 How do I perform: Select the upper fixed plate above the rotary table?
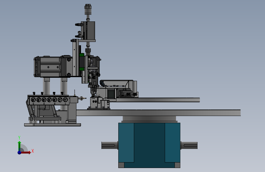click(x=155, y=100)
